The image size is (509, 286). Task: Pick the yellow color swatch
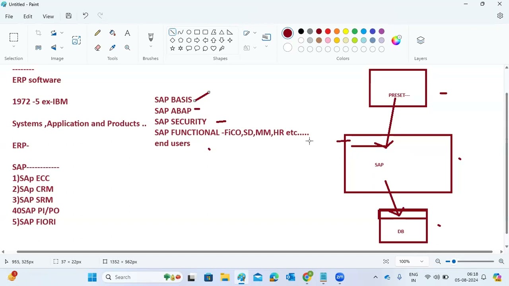[346, 31]
